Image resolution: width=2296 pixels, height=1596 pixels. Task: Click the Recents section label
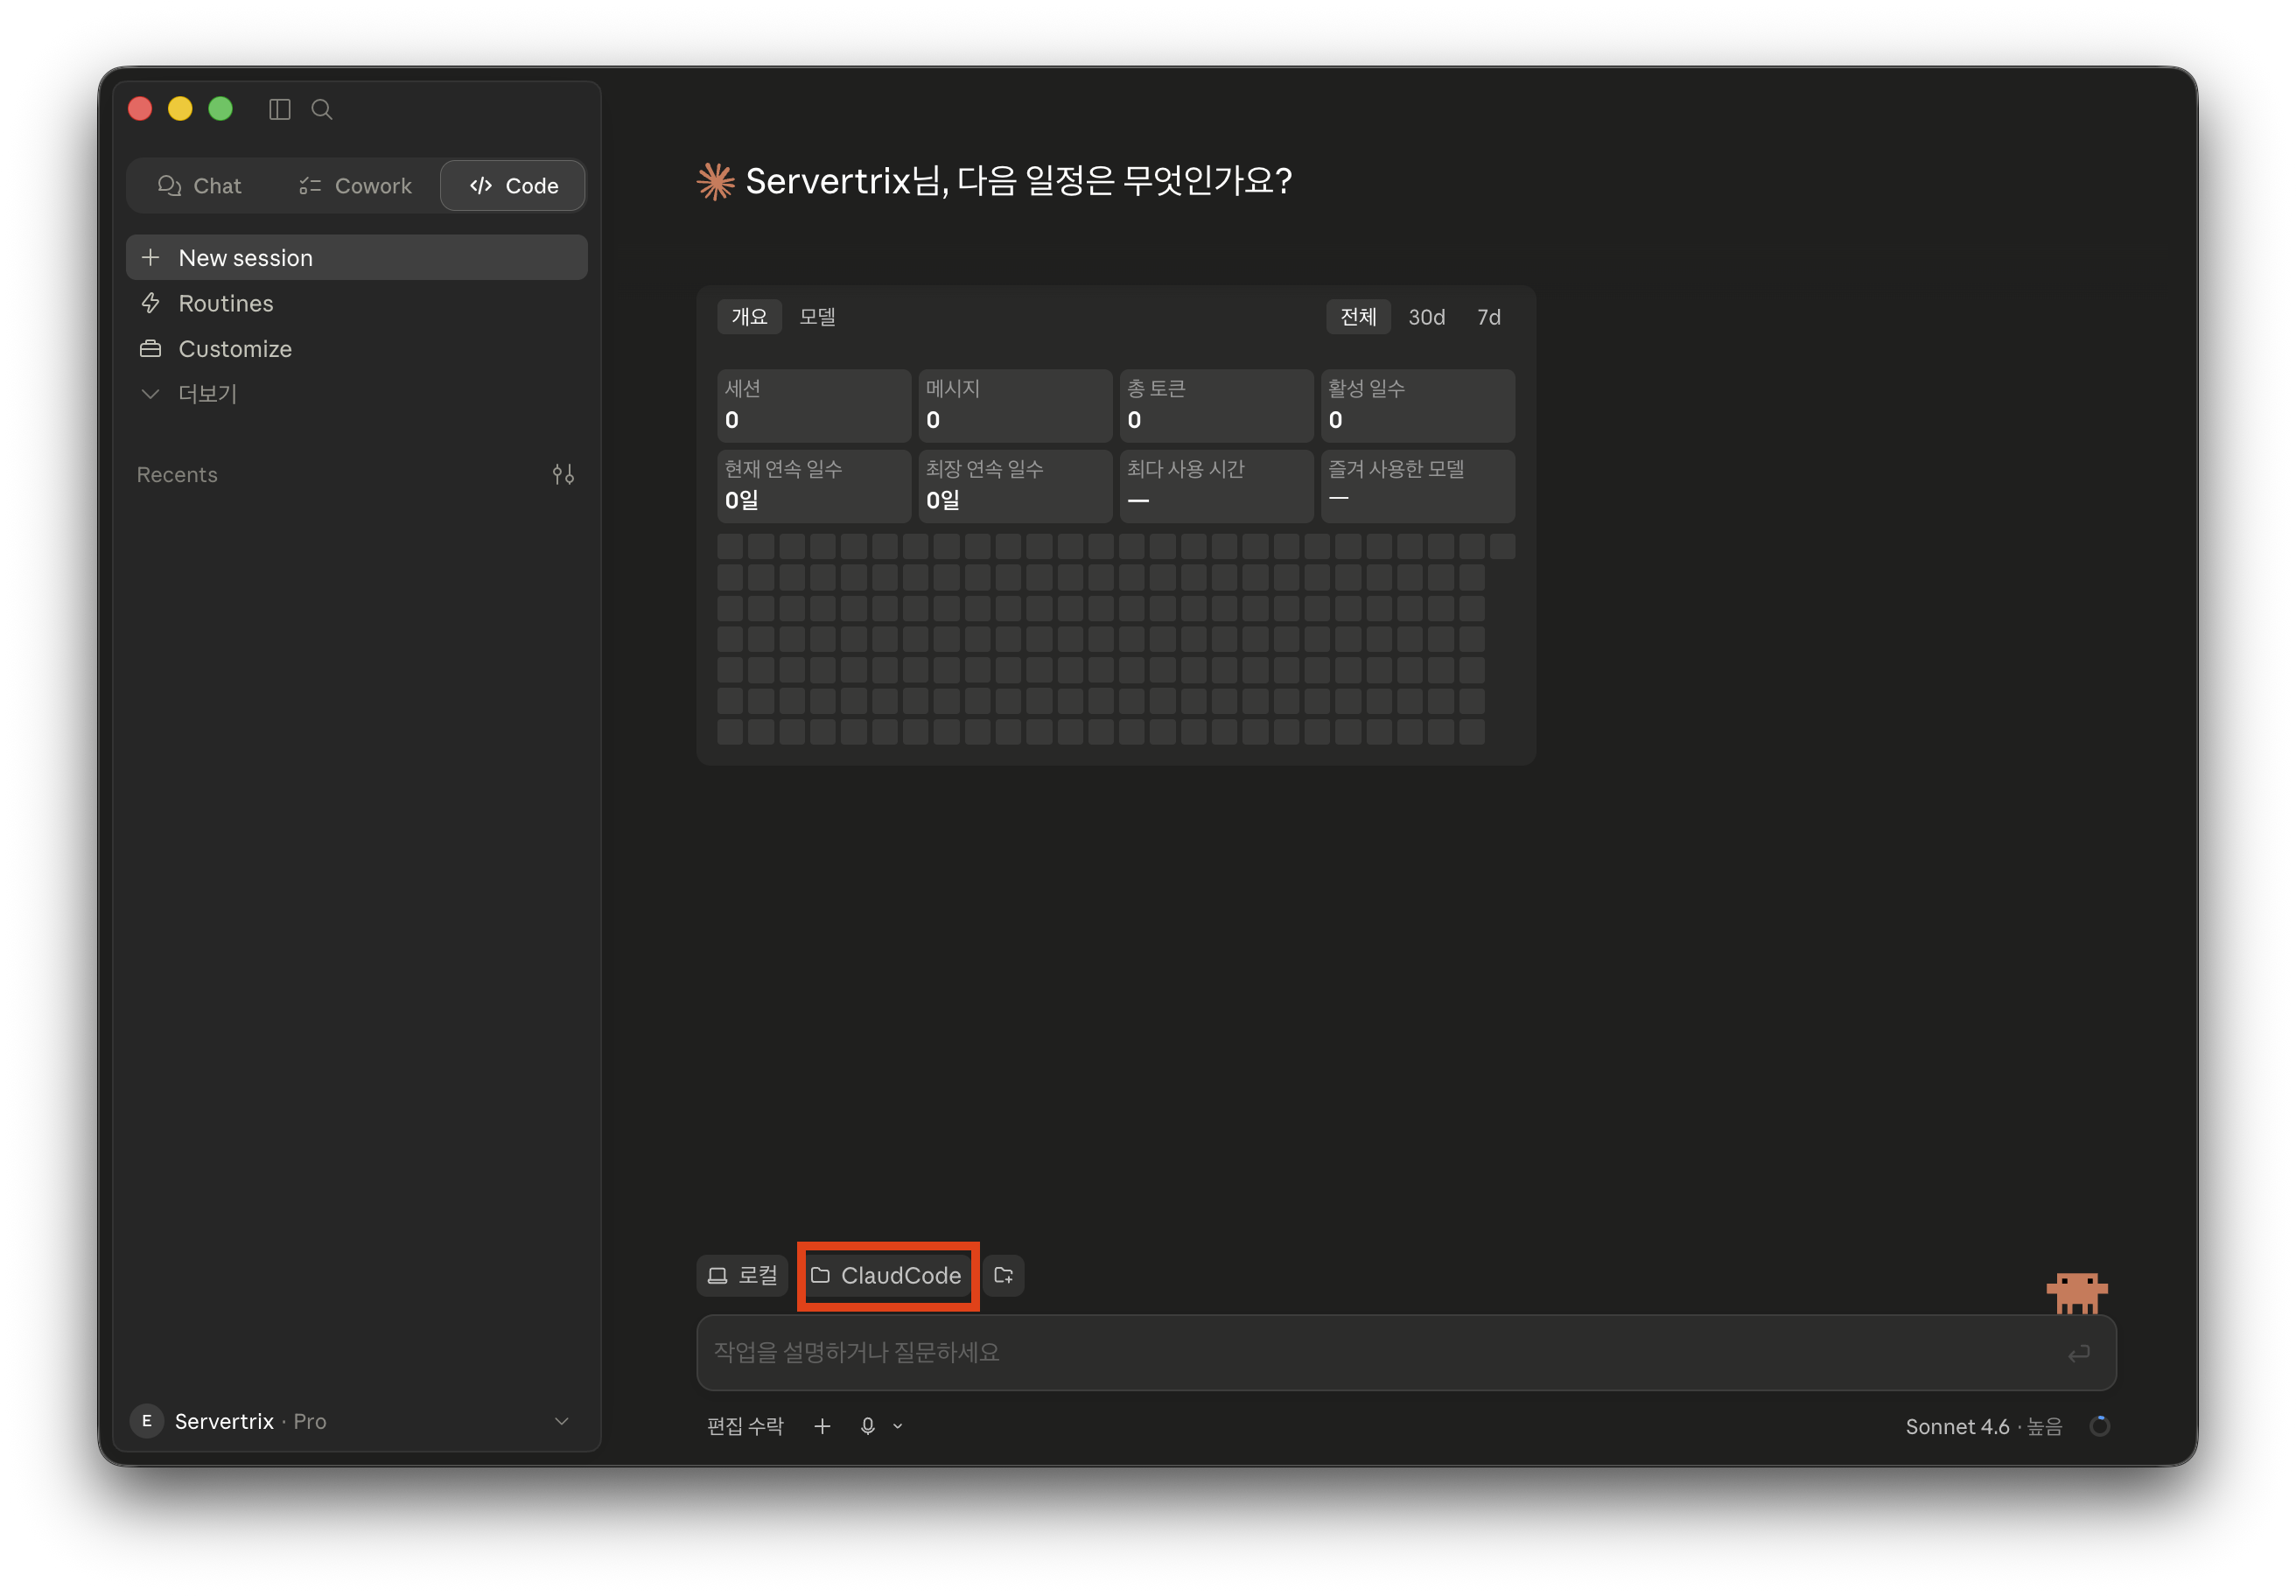pos(177,474)
